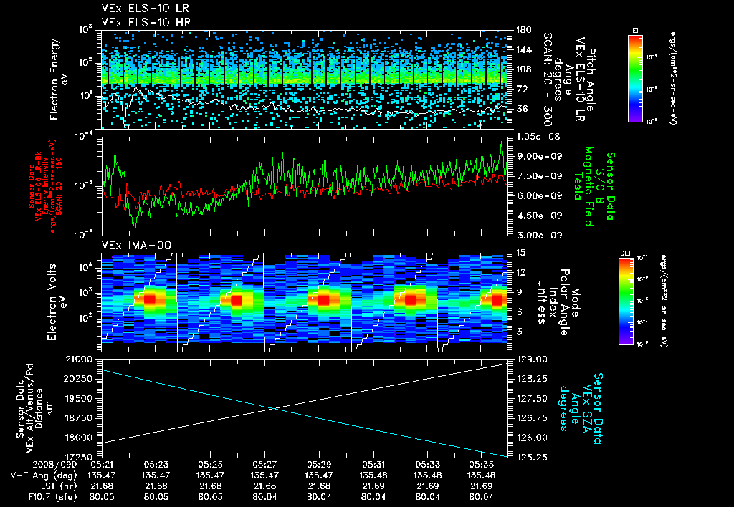Click the V-E Ang value under 05:21

[x=102, y=475]
